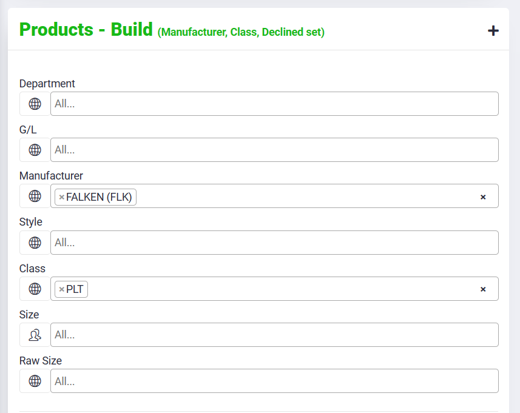Click the globe icon beside Class
Viewport: 520px width, 413px height.
pyautogui.click(x=35, y=289)
